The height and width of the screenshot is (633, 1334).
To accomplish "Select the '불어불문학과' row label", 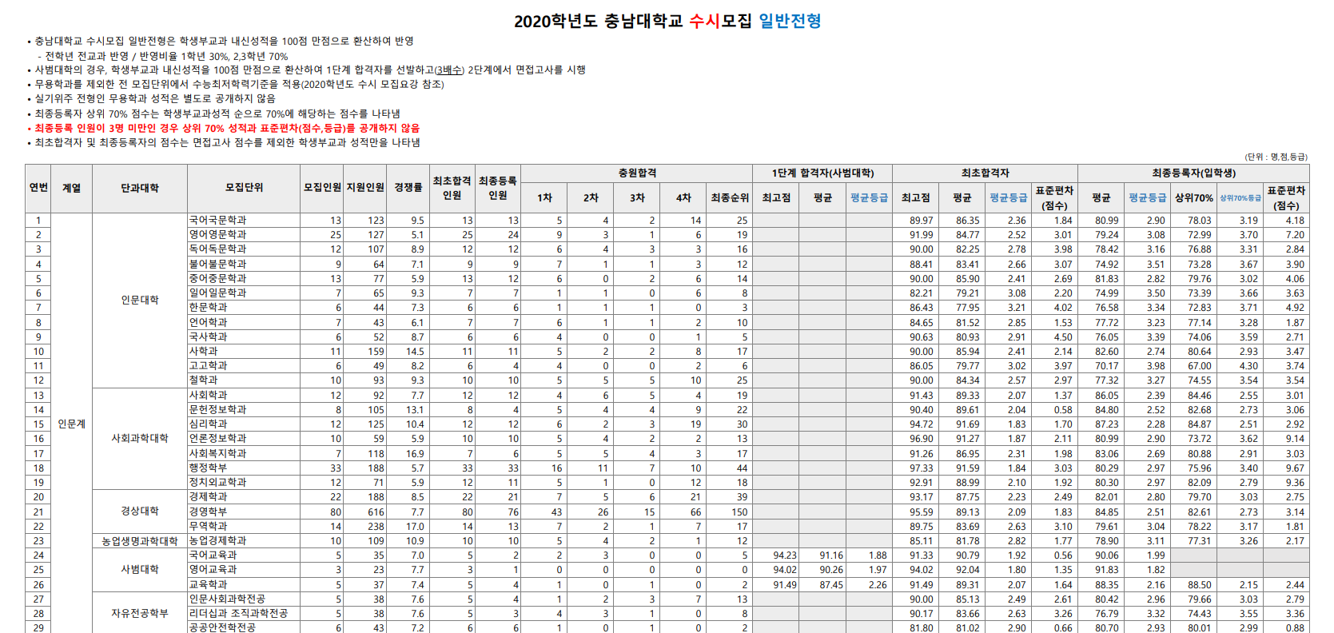I will pos(217,264).
